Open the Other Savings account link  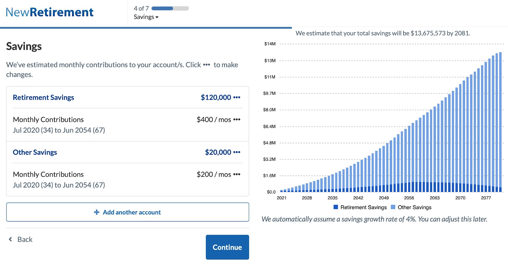point(35,152)
